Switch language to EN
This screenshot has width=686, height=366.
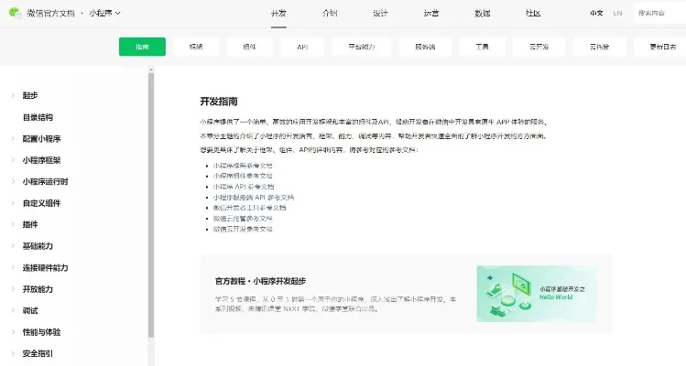[617, 13]
